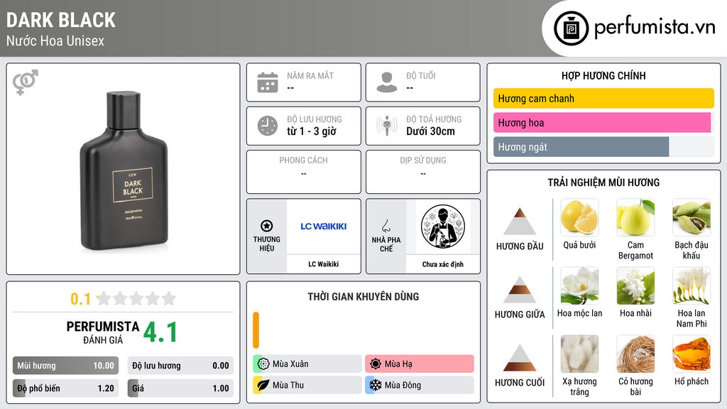
Task: Click the Mùa Thu leaf icon
Action: 263,385
